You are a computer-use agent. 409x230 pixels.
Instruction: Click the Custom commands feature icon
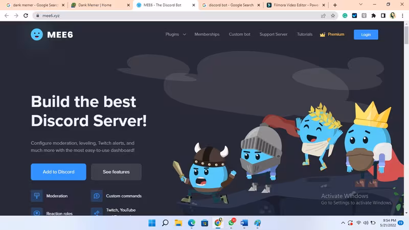point(97,196)
